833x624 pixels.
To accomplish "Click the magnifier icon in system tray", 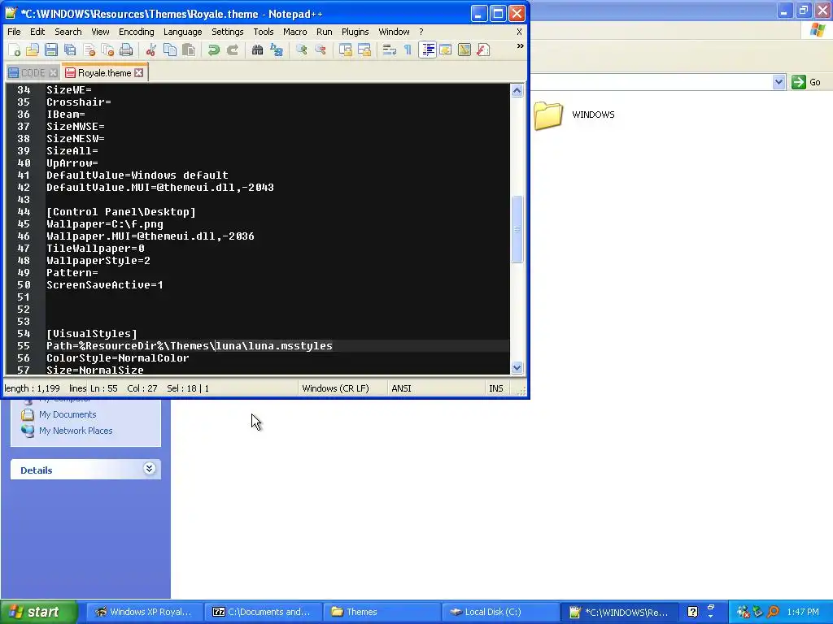I will point(773,612).
